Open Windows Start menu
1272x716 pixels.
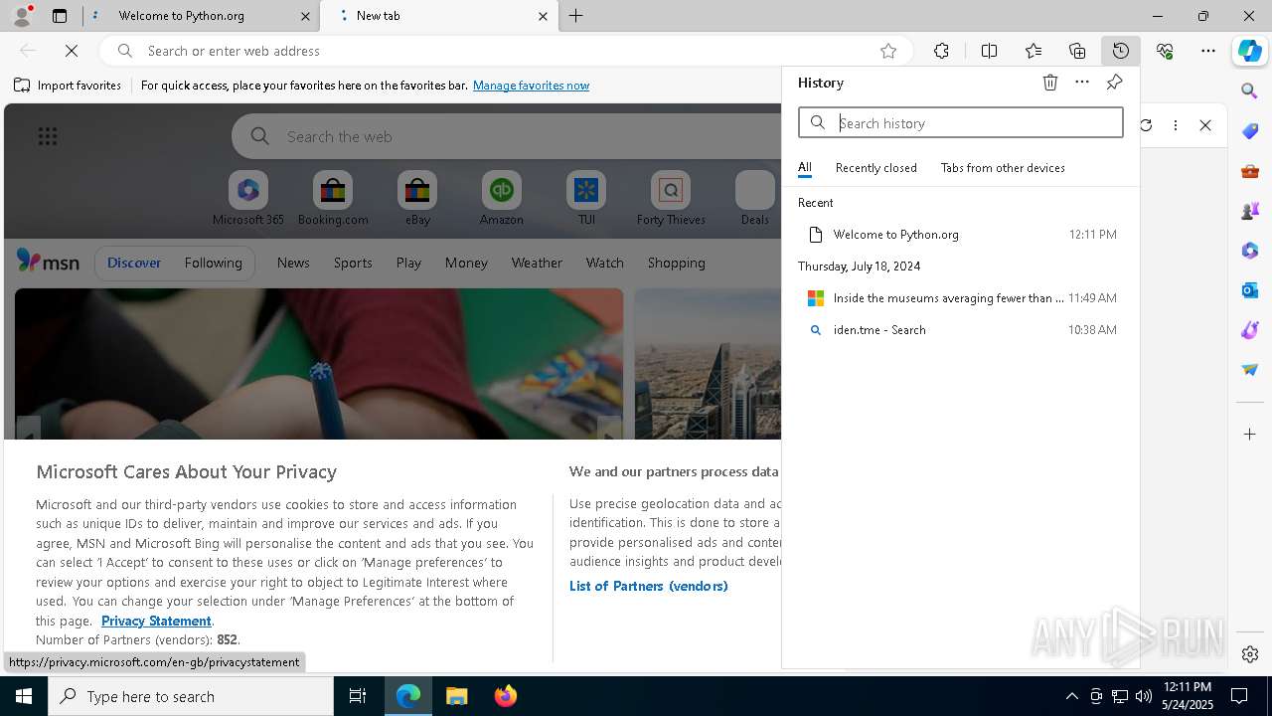click(24, 696)
